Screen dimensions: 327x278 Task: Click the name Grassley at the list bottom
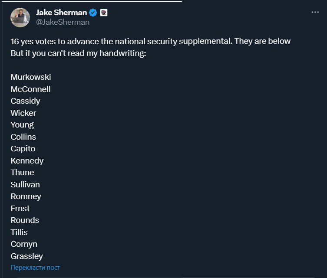tap(26, 256)
